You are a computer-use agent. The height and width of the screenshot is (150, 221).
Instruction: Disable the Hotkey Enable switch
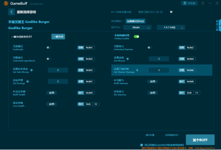136,37
